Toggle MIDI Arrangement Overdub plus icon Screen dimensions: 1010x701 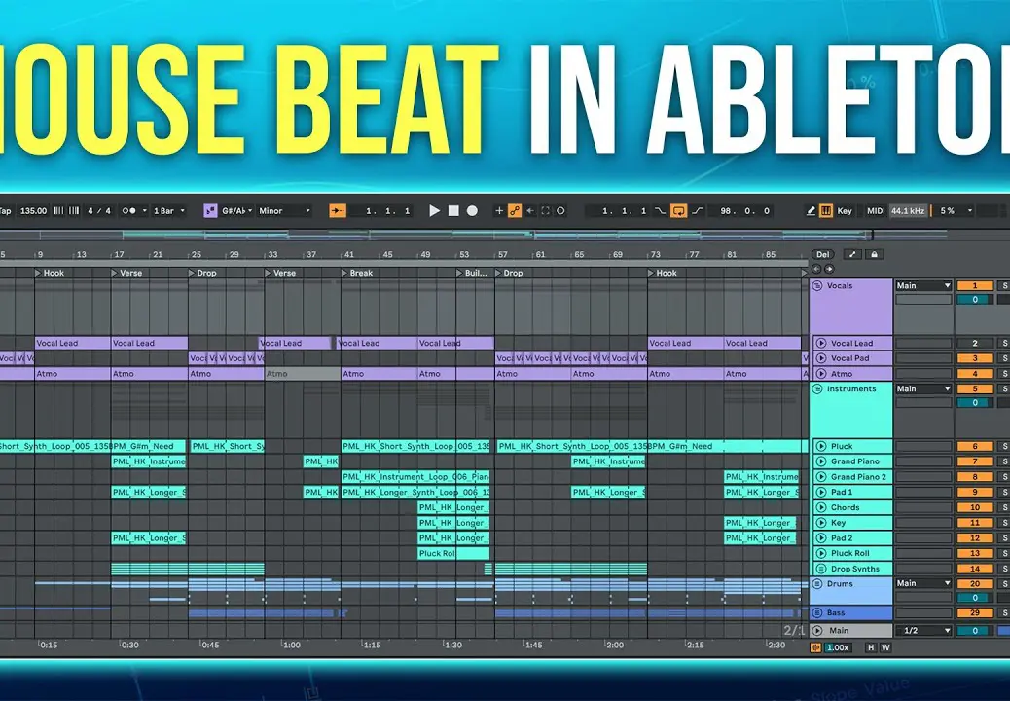coord(499,210)
